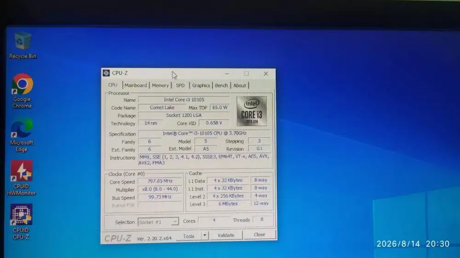Click the 4-way Level 2 associativity value

261,196
